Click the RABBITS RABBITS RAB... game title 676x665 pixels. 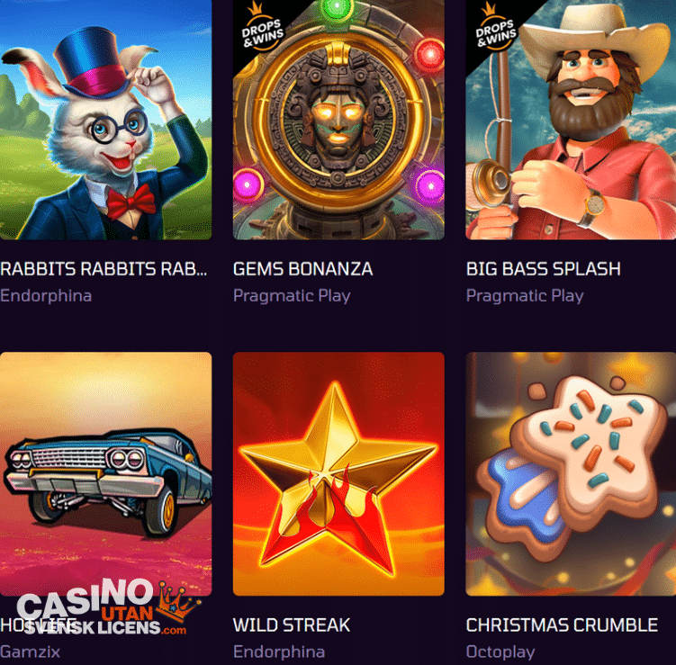click(x=104, y=269)
